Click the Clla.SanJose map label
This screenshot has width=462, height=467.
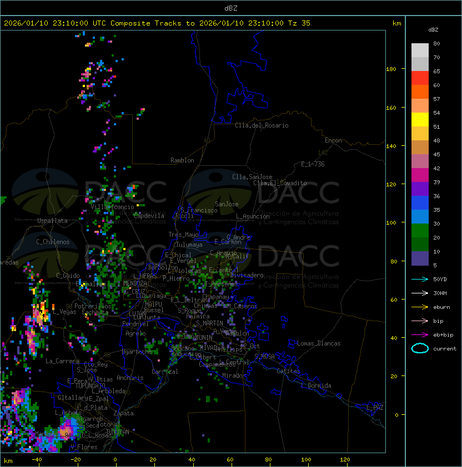[252, 177]
